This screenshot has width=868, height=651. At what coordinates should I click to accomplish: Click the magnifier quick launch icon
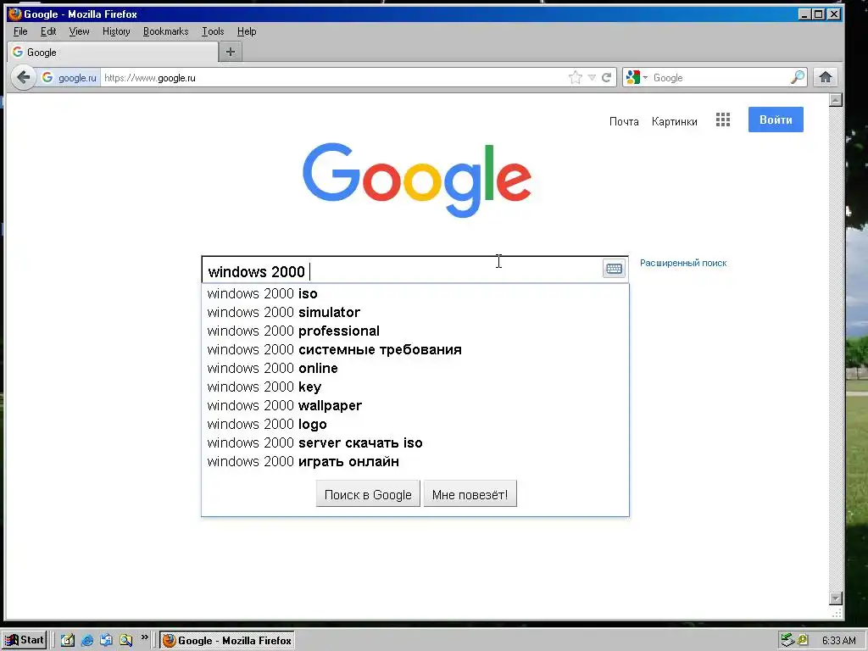[x=126, y=641]
